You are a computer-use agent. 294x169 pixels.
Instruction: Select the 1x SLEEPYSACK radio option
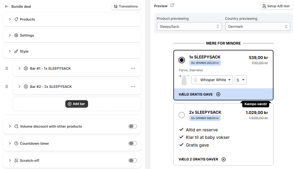[182, 60]
